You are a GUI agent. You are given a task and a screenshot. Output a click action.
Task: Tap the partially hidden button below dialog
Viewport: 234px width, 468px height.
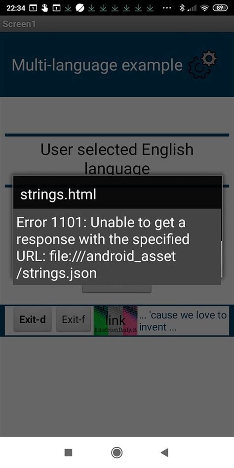click(x=117, y=289)
